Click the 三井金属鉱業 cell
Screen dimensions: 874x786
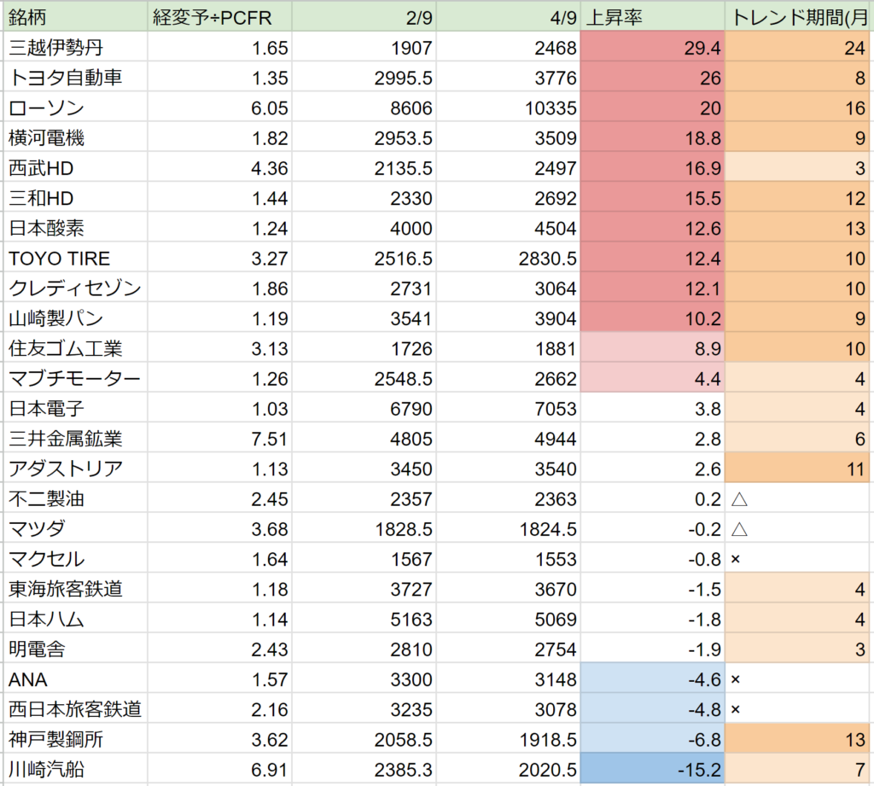tap(75, 439)
